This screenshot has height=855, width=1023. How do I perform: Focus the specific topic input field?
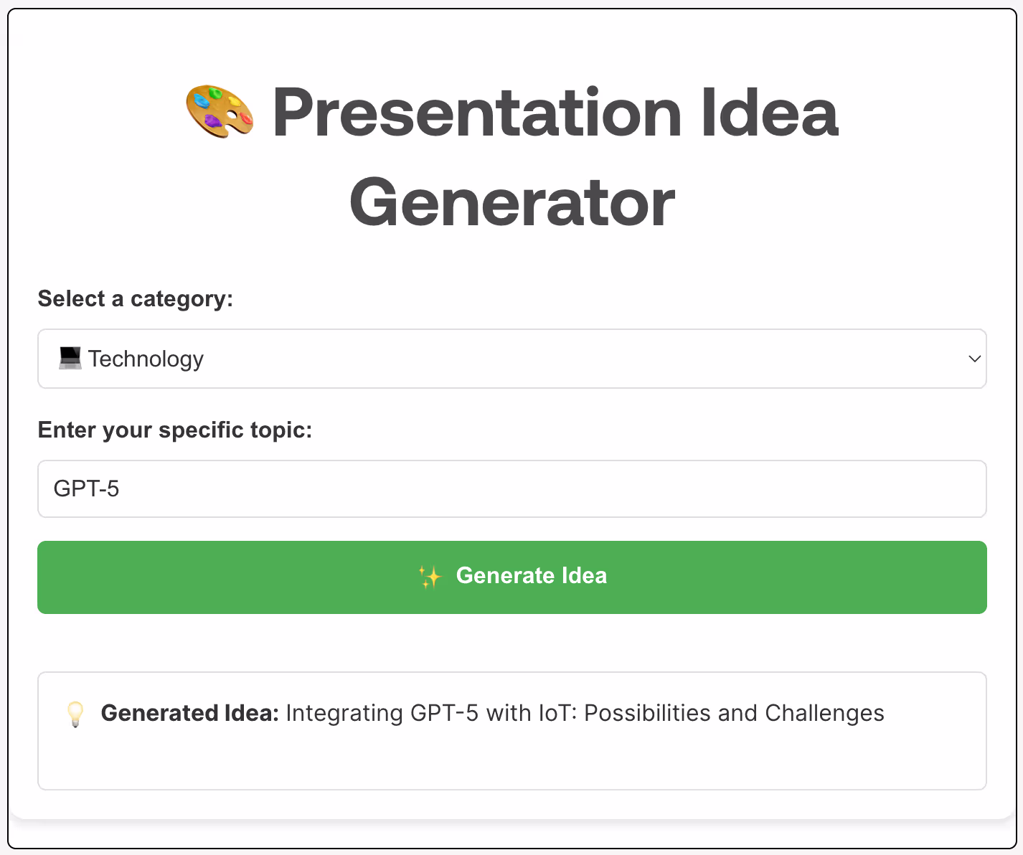[x=512, y=488]
